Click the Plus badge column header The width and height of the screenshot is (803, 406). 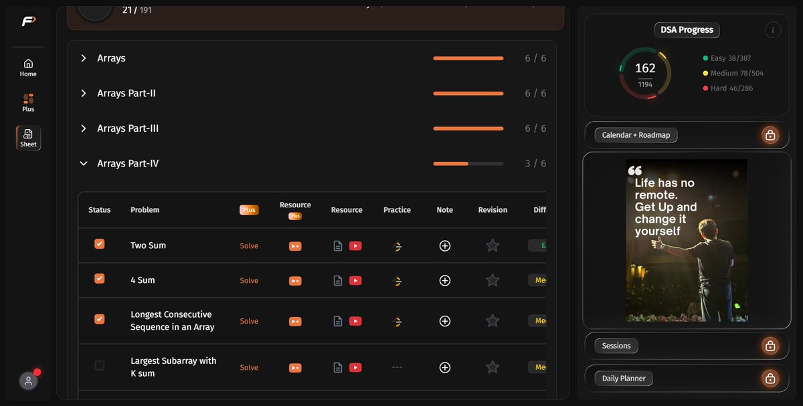249,209
